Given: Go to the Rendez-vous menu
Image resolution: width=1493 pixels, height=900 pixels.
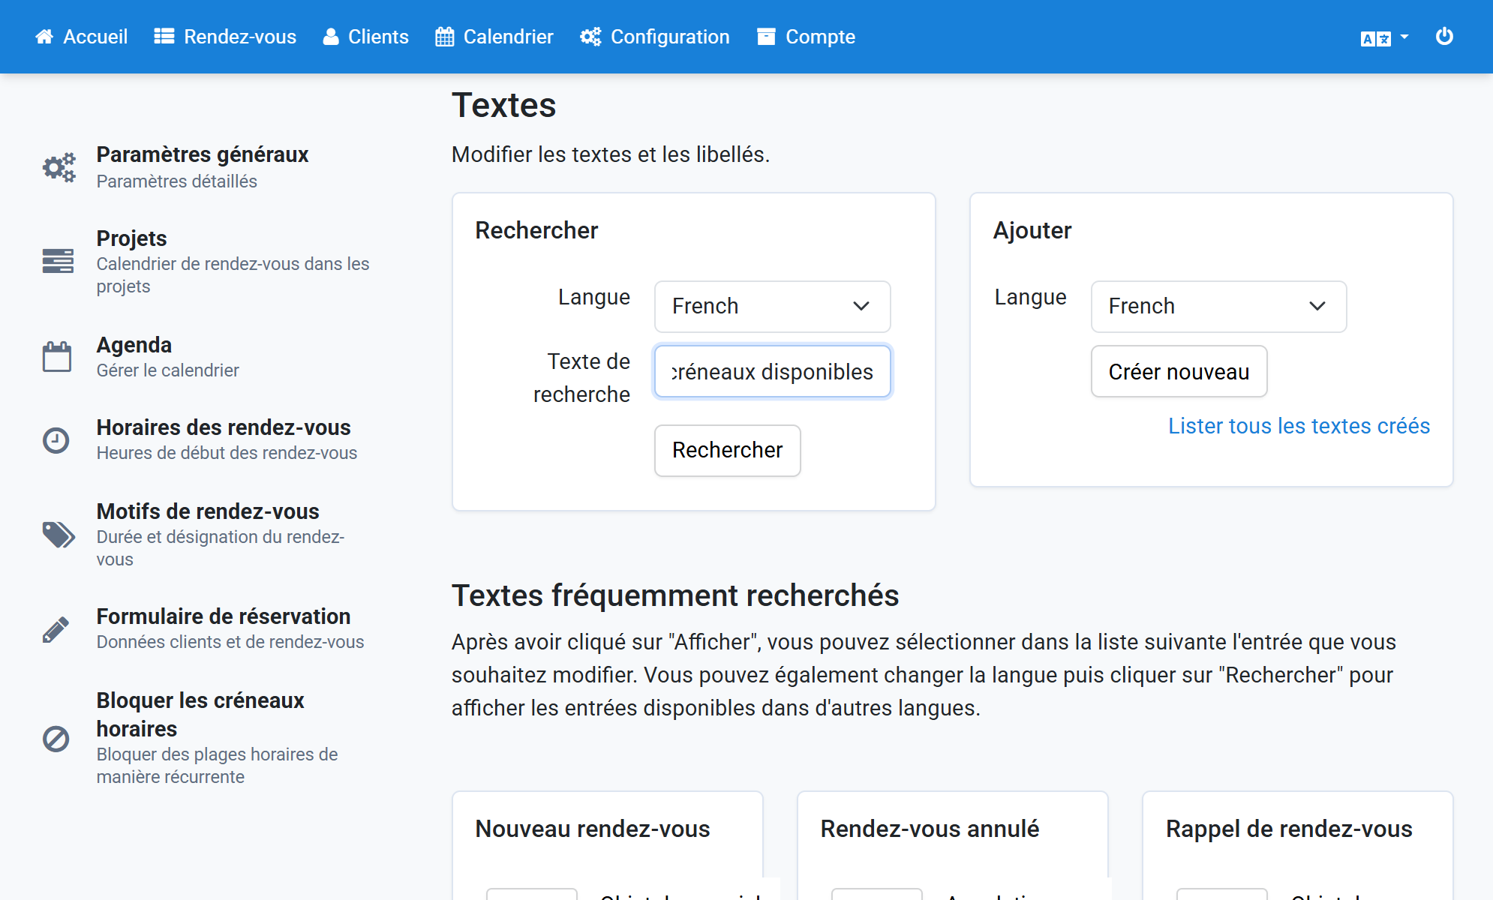Looking at the screenshot, I should tap(226, 37).
